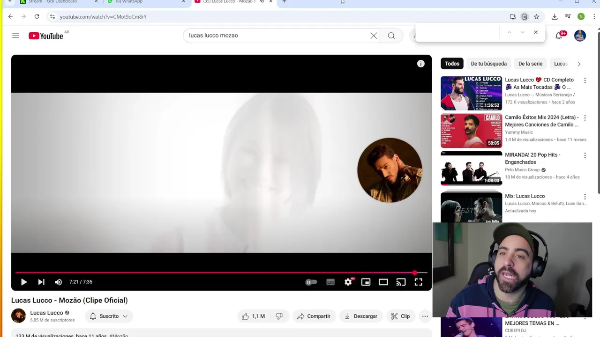600x337 pixels.
Task: Open the notifications bell
Action: tap(559, 36)
